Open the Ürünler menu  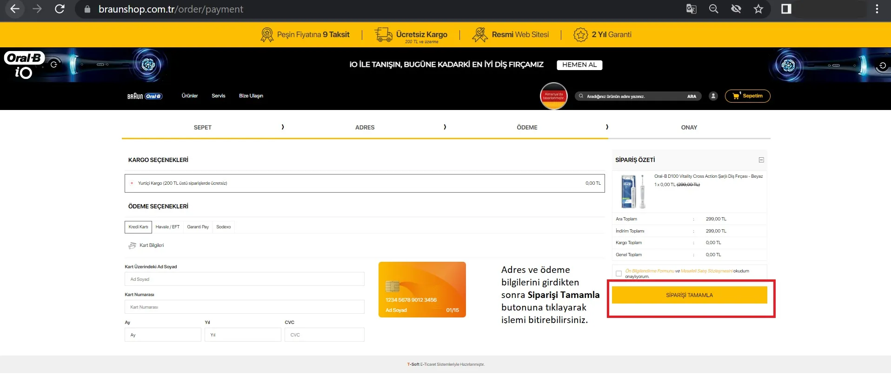(x=190, y=96)
